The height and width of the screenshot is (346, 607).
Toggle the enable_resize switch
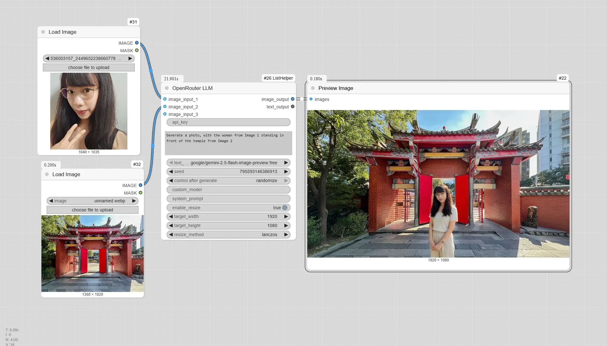pyautogui.click(x=284, y=208)
